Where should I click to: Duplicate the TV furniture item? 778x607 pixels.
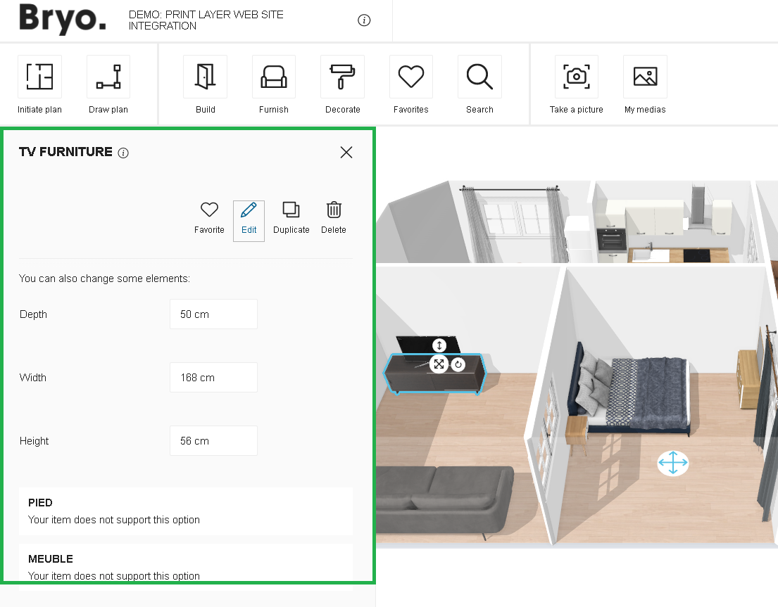[x=291, y=218]
